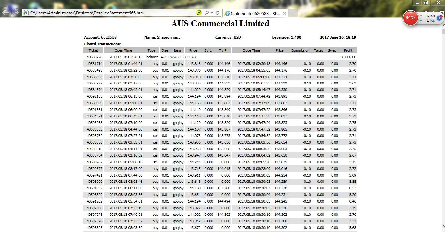Go back using the browser back arrow
The image size is (445, 232).
(5, 13)
